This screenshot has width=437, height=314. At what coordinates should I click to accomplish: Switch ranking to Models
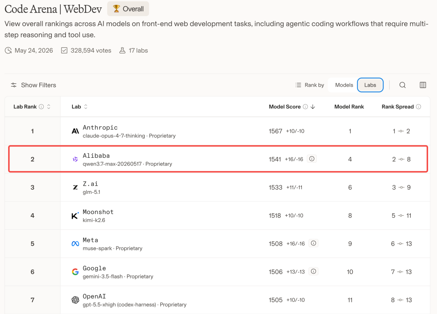344,85
